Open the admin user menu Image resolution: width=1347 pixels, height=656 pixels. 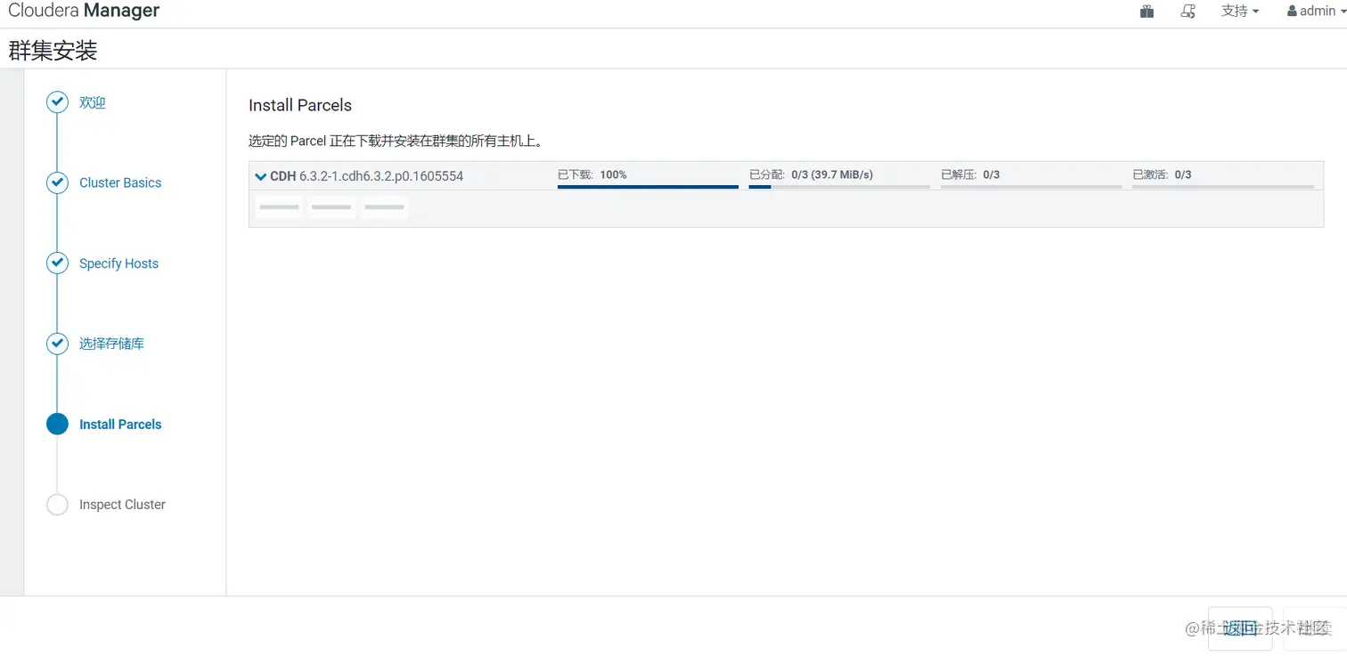point(1316,12)
